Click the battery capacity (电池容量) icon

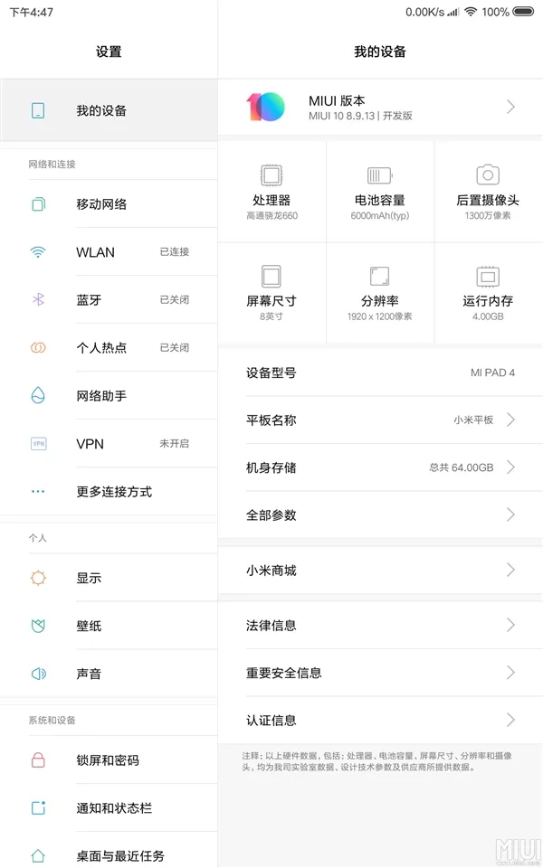pos(379,175)
